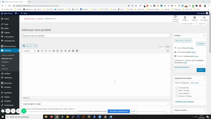Switch to the Texto editor tab

click(x=167, y=47)
